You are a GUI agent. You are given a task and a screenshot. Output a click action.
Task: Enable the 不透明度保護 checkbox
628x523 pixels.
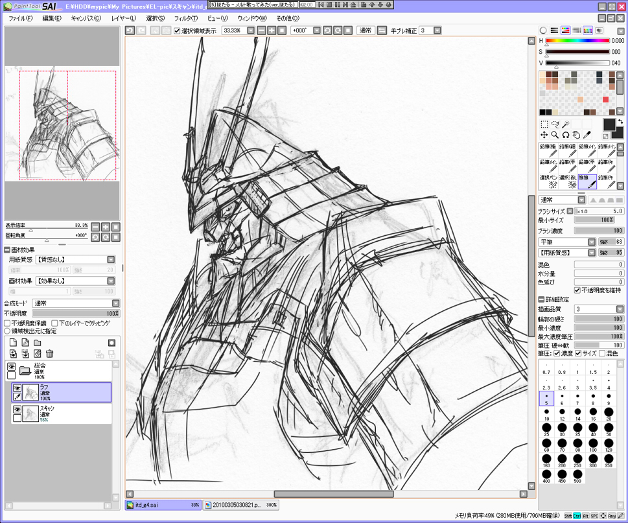(x=7, y=323)
